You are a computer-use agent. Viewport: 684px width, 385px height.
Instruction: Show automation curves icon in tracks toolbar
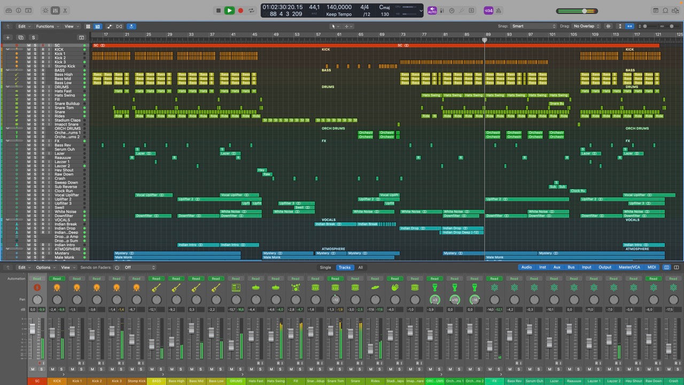109,26
